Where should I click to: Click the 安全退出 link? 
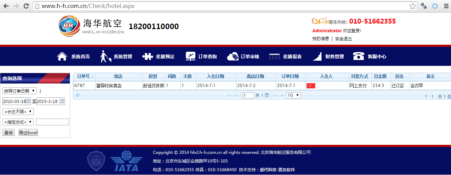pyautogui.click(x=343, y=39)
